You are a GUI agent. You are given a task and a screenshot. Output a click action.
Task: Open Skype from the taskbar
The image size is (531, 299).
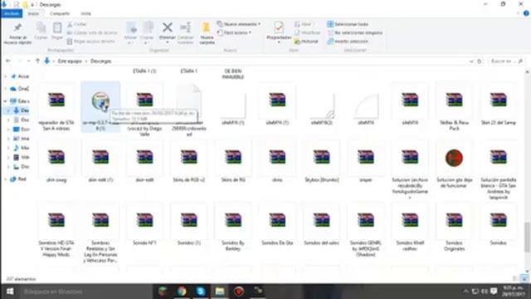coord(201,292)
